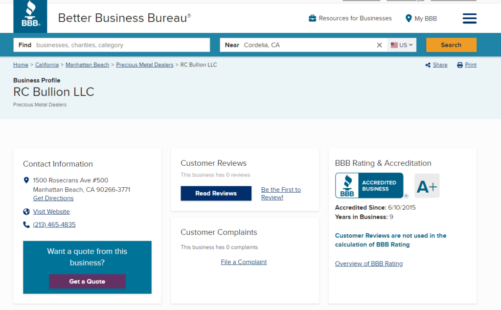Open the California breadcrumb link

pyautogui.click(x=47, y=65)
